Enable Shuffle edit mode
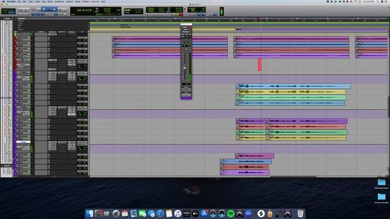The height and width of the screenshot is (219, 390). [x=4, y=10]
